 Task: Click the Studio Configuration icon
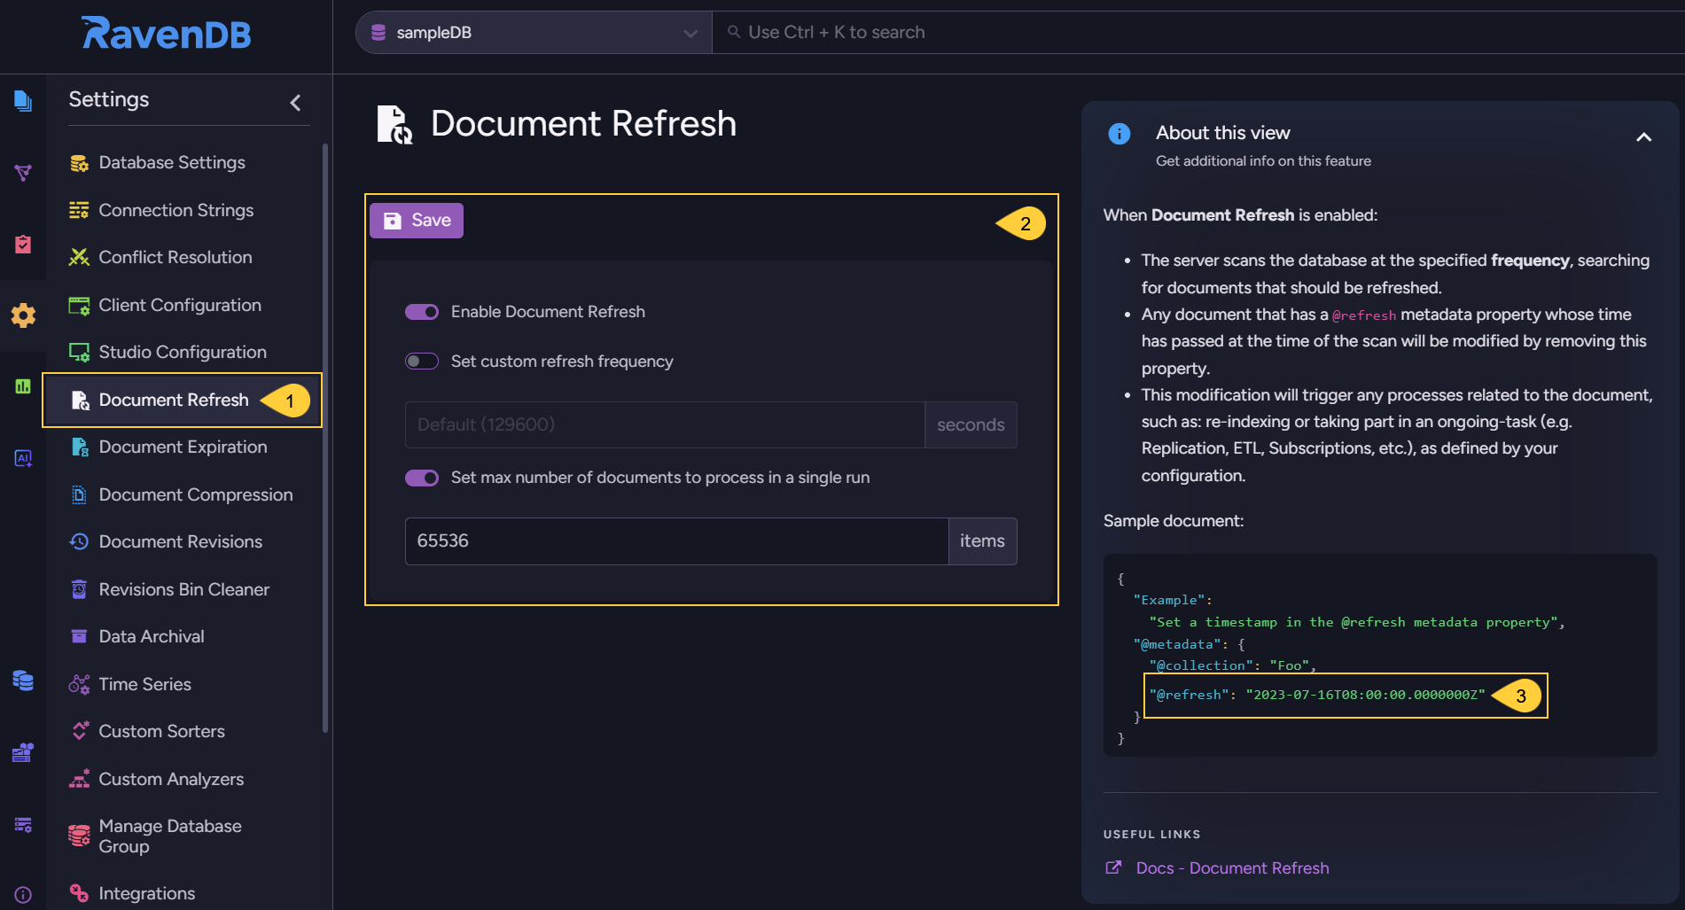click(x=79, y=353)
